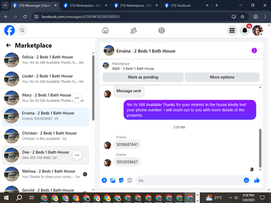
Task: Install app icon in address bar
Action: tap(234, 17)
